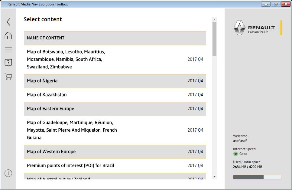Click the info circle icon
Screen dimensions: 292x190
point(8,173)
